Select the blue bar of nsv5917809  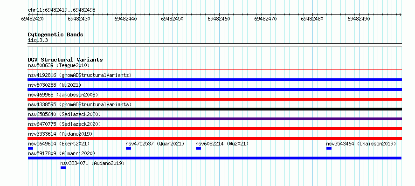click(x=214, y=158)
